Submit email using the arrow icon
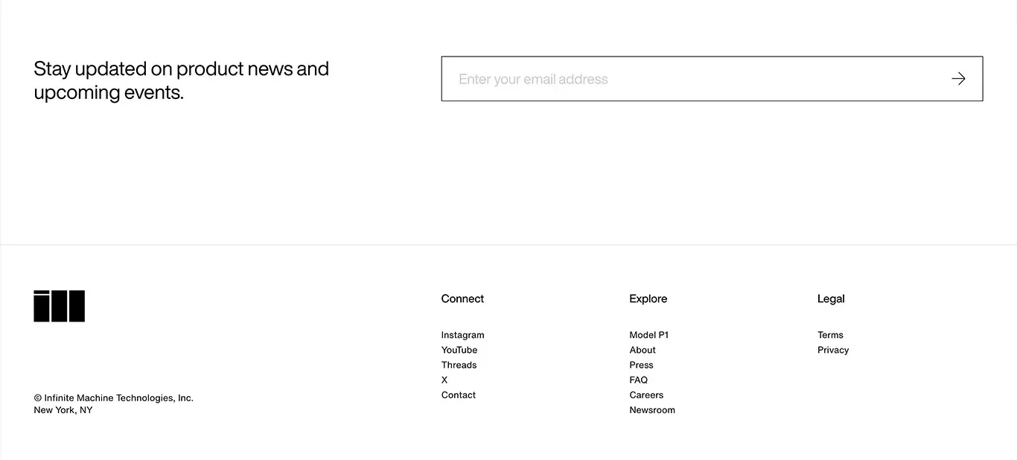 [958, 79]
